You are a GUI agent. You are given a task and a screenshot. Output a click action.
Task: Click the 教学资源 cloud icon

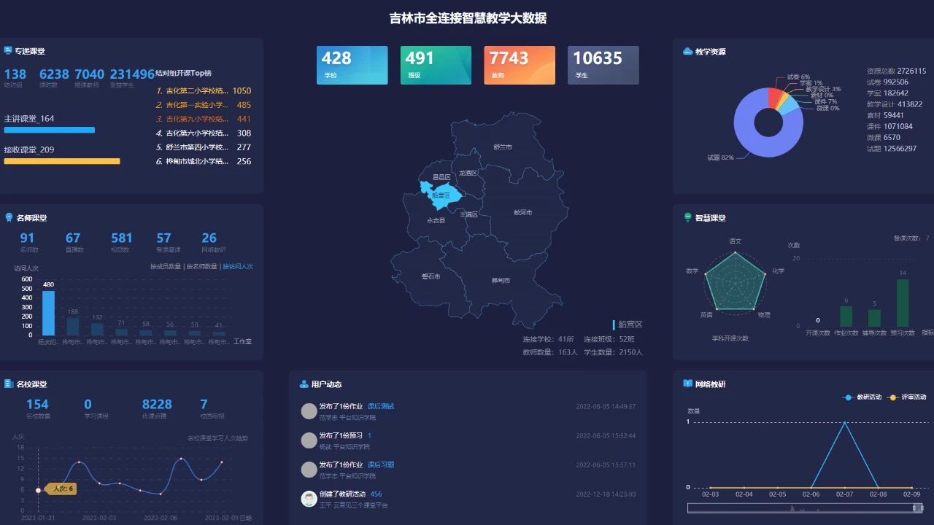687,52
